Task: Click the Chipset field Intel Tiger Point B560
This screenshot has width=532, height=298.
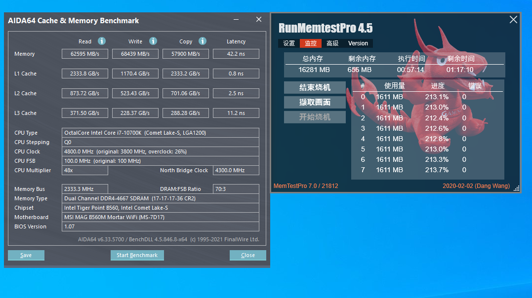Action: click(161, 208)
